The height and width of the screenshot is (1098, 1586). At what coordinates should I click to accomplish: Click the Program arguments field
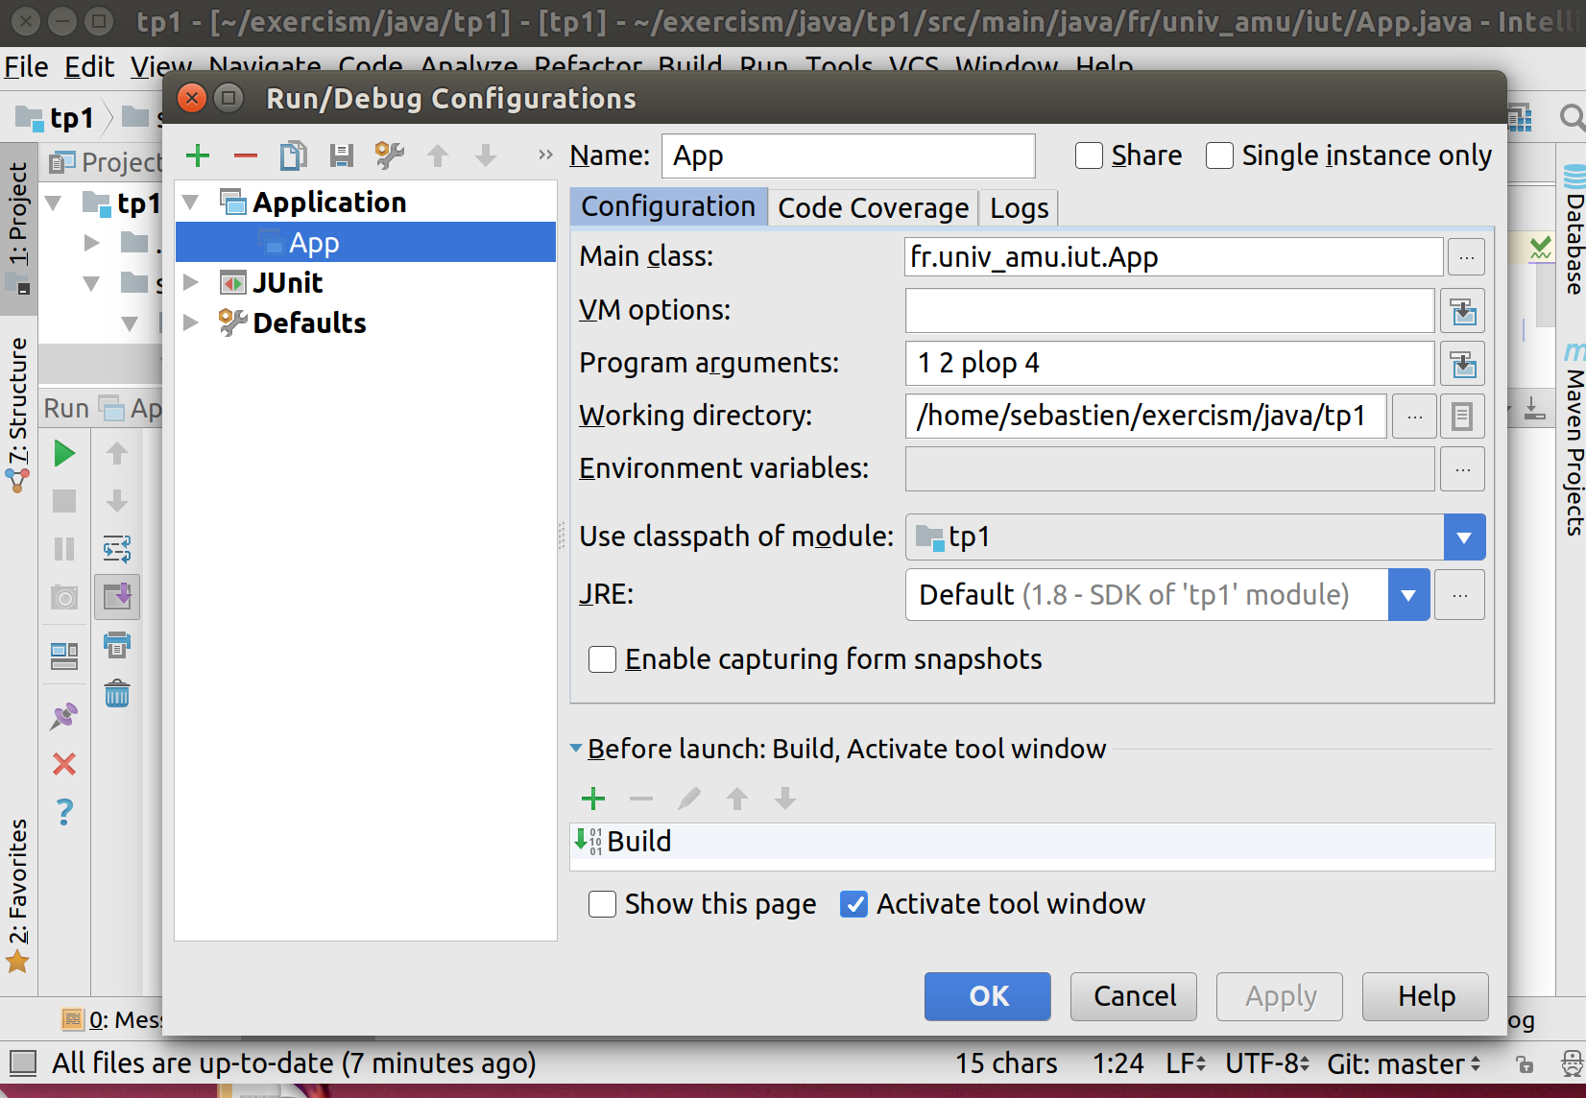click(1170, 364)
